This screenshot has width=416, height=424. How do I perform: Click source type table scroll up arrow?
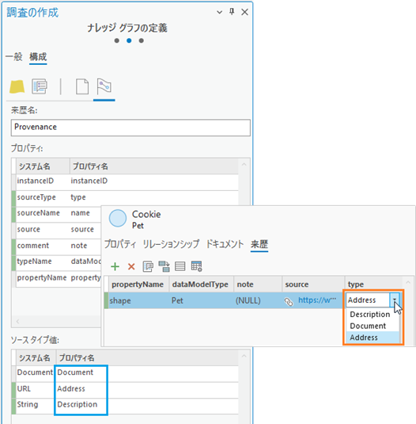tap(244, 356)
